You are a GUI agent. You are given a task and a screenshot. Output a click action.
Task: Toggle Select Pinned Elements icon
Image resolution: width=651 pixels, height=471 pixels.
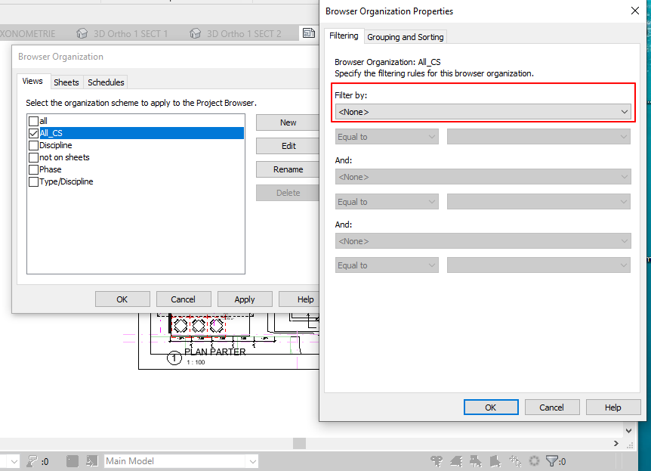476,461
